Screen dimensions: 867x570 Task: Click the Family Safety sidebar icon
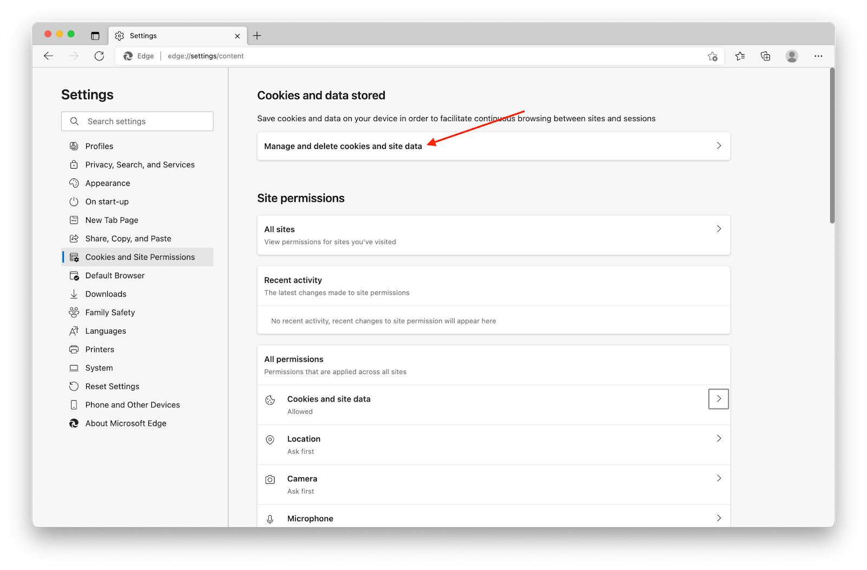[x=74, y=312]
